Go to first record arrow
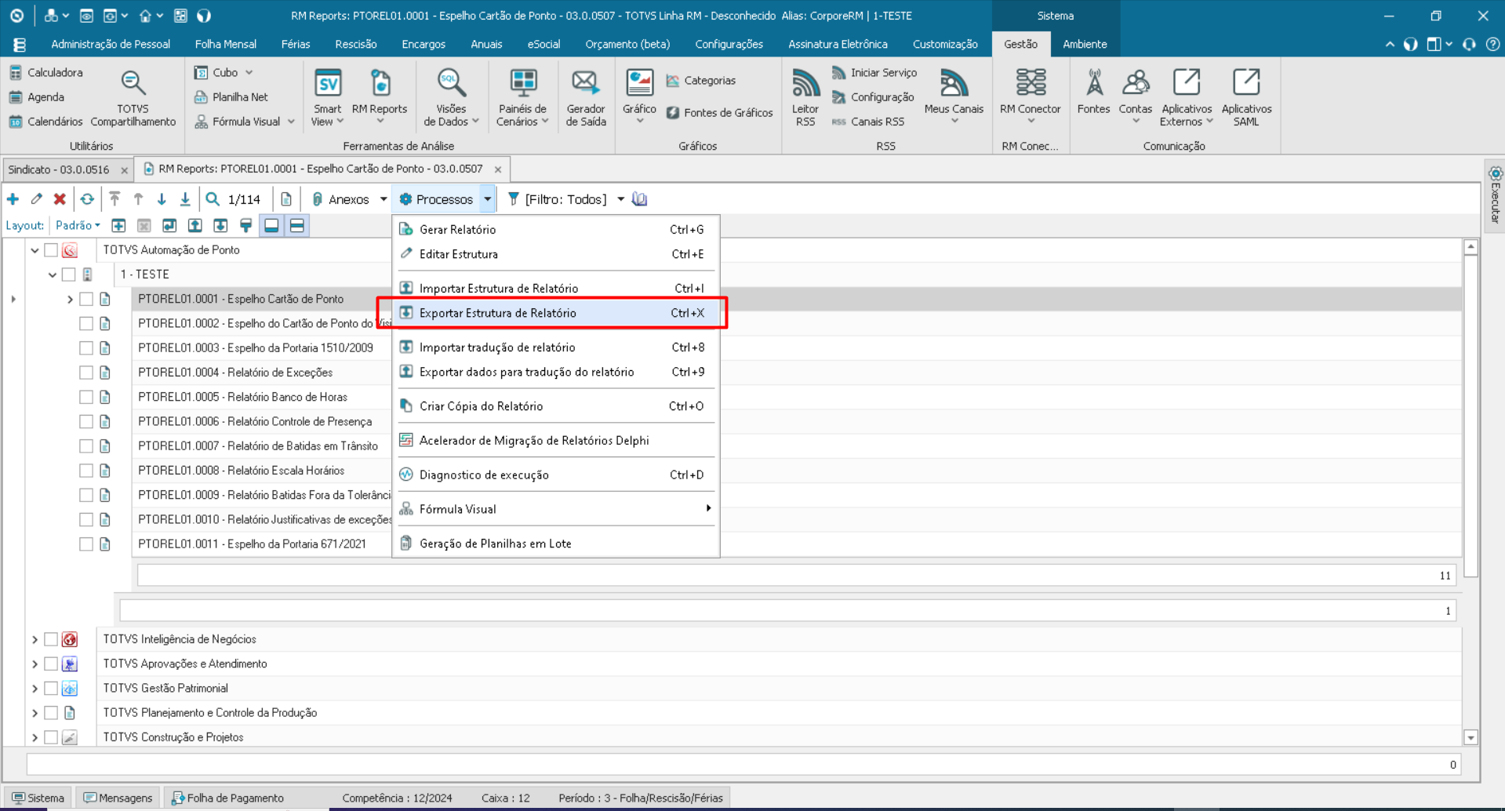Screen dimensions: 1505x811 pyautogui.click(x=115, y=199)
